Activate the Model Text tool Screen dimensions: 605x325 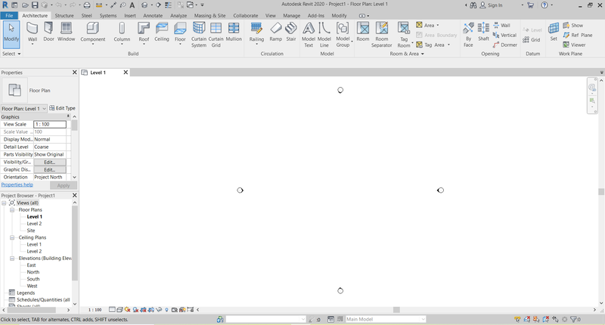click(309, 35)
